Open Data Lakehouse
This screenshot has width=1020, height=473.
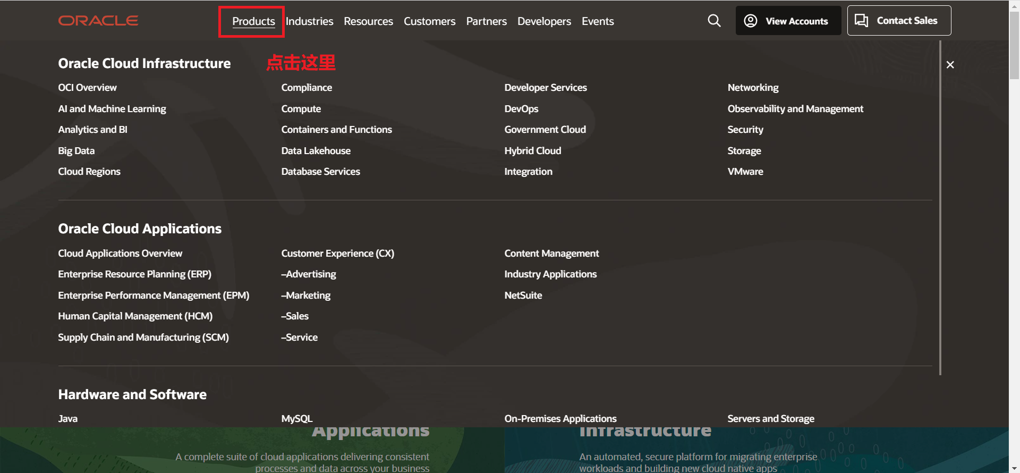click(x=316, y=151)
